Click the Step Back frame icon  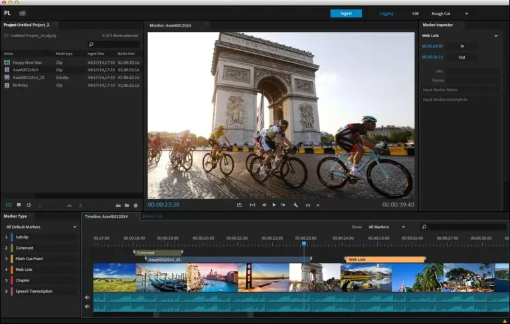coord(264,205)
